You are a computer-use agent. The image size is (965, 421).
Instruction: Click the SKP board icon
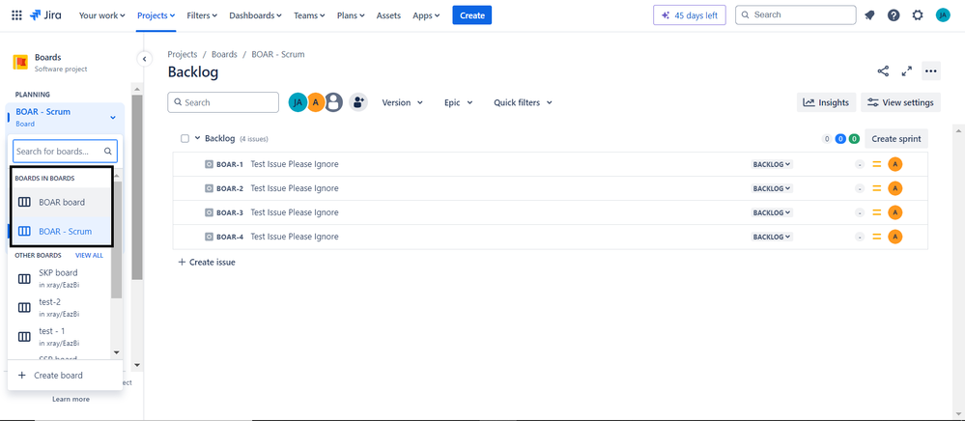(24, 279)
